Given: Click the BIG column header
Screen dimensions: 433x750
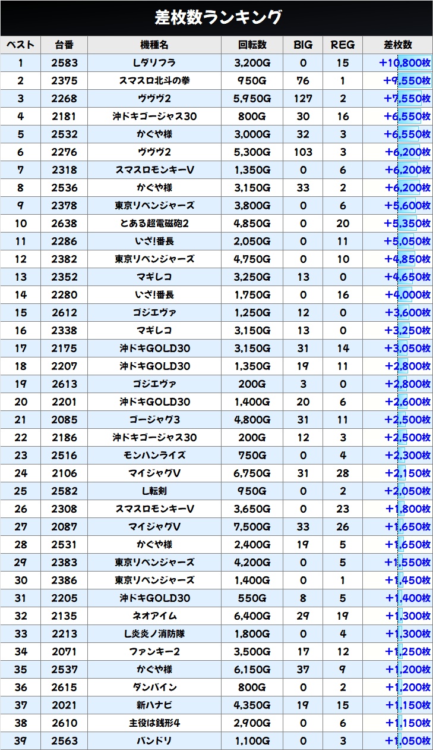Looking at the screenshot, I should (x=303, y=45).
